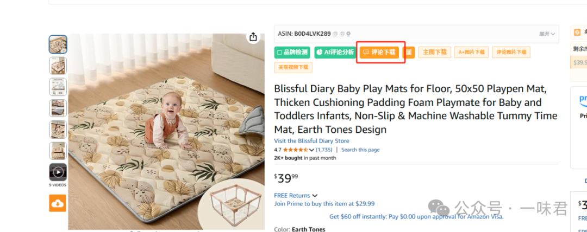The image size is (587, 232).
Task: Play the product video thumbnail
Action: [x=58, y=172]
